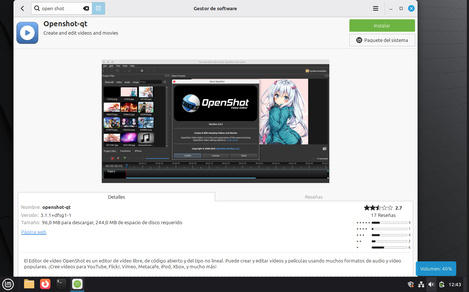Open the hamburger menu in the title bar
The image size is (469, 292).
point(376,8)
